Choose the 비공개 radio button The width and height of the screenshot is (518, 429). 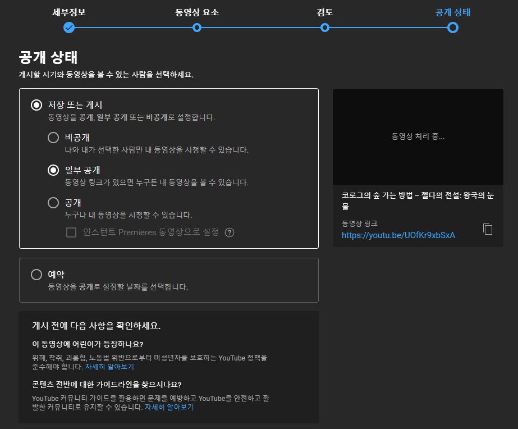click(x=53, y=138)
